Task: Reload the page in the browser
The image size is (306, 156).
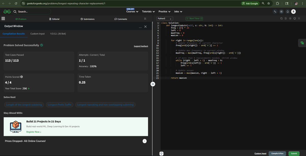Action: coord(16,4)
